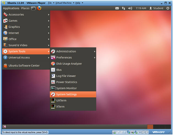Click the System Settings wrench icon
The height and width of the screenshot is (135, 173).
tap(53, 94)
